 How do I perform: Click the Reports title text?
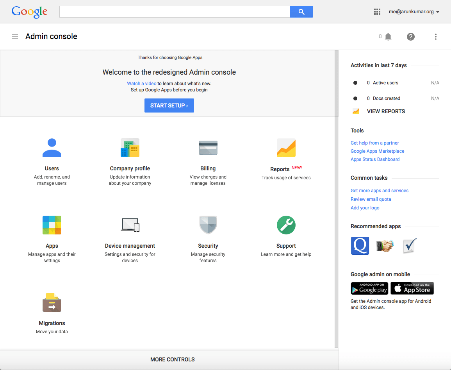(x=280, y=169)
